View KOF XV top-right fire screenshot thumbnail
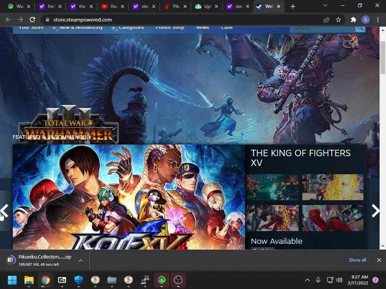This screenshot has width=386, height=289. (x=332, y=187)
